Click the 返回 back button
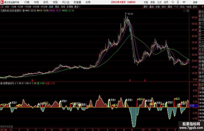 click(x=195, y=7)
